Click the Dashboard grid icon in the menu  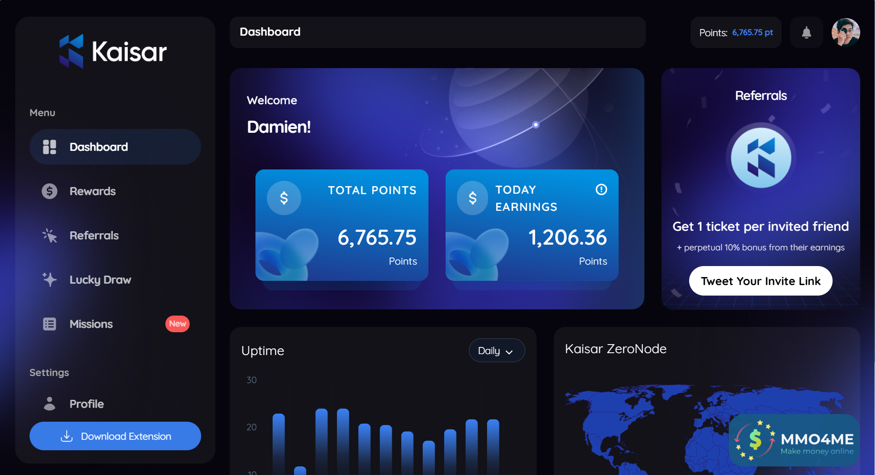[50, 147]
